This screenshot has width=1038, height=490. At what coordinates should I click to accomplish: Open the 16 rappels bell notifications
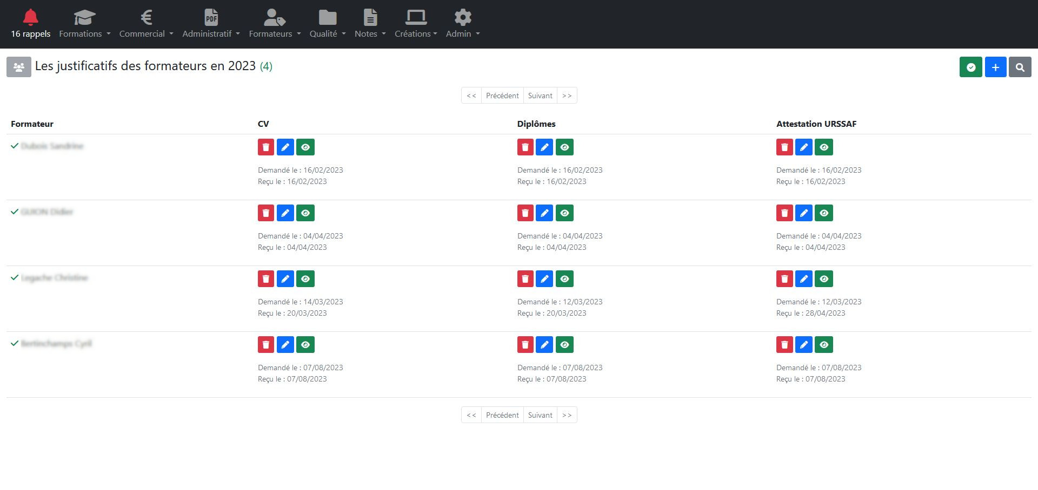(x=31, y=24)
